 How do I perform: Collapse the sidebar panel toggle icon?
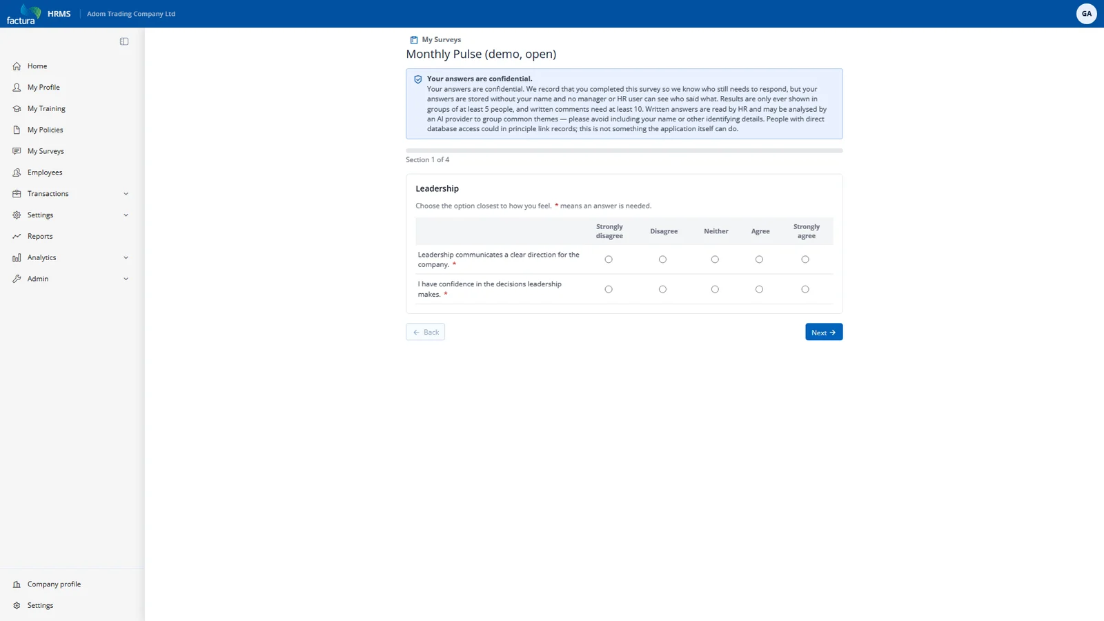124,41
